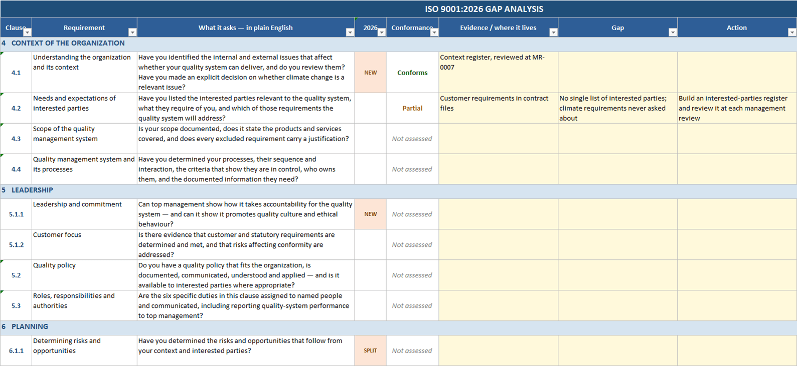Select 'Have you listed the interested parties' cell

pyautogui.click(x=246, y=108)
